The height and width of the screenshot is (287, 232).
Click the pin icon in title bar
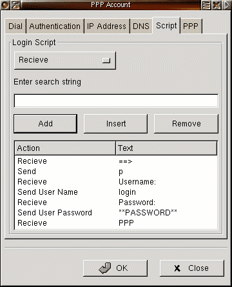15,5
